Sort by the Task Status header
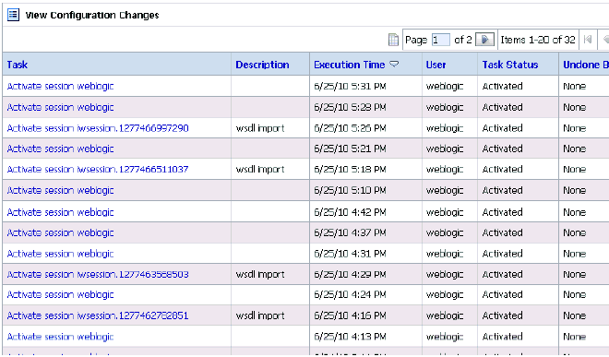609x357 pixels. click(510, 65)
